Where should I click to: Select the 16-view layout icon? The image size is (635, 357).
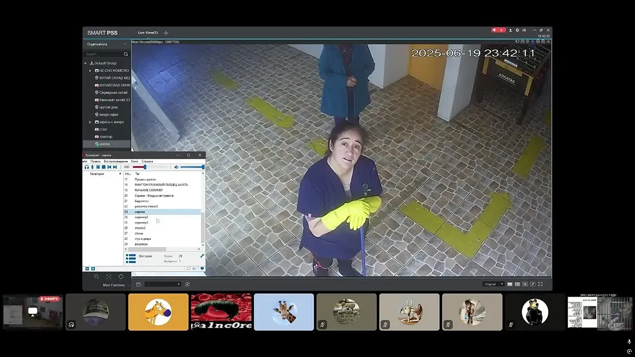pyautogui.click(x=525, y=284)
